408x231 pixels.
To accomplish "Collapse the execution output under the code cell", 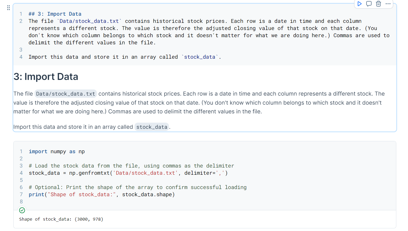I will [x=22, y=210].
